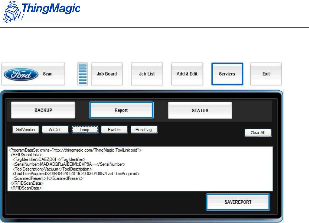The width and height of the screenshot is (309, 223).
Task: Click the closing /RFIDScanData tag line
Action: 27,183
